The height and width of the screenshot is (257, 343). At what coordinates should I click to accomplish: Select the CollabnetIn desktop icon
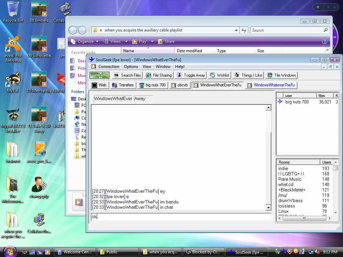tap(39, 223)
